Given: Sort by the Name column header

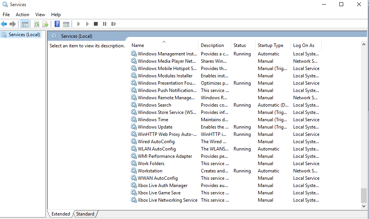Looking at the screenshot, I should (164, 45).
